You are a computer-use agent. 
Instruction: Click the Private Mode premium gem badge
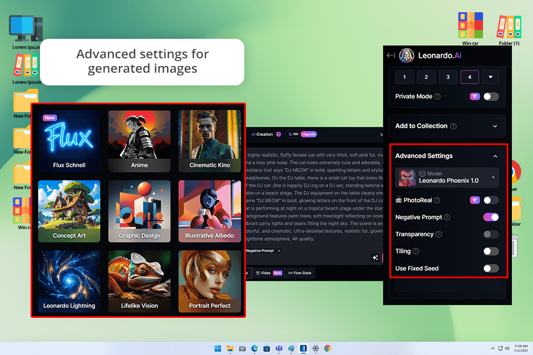pyautogui.click(x=475, y=97)
